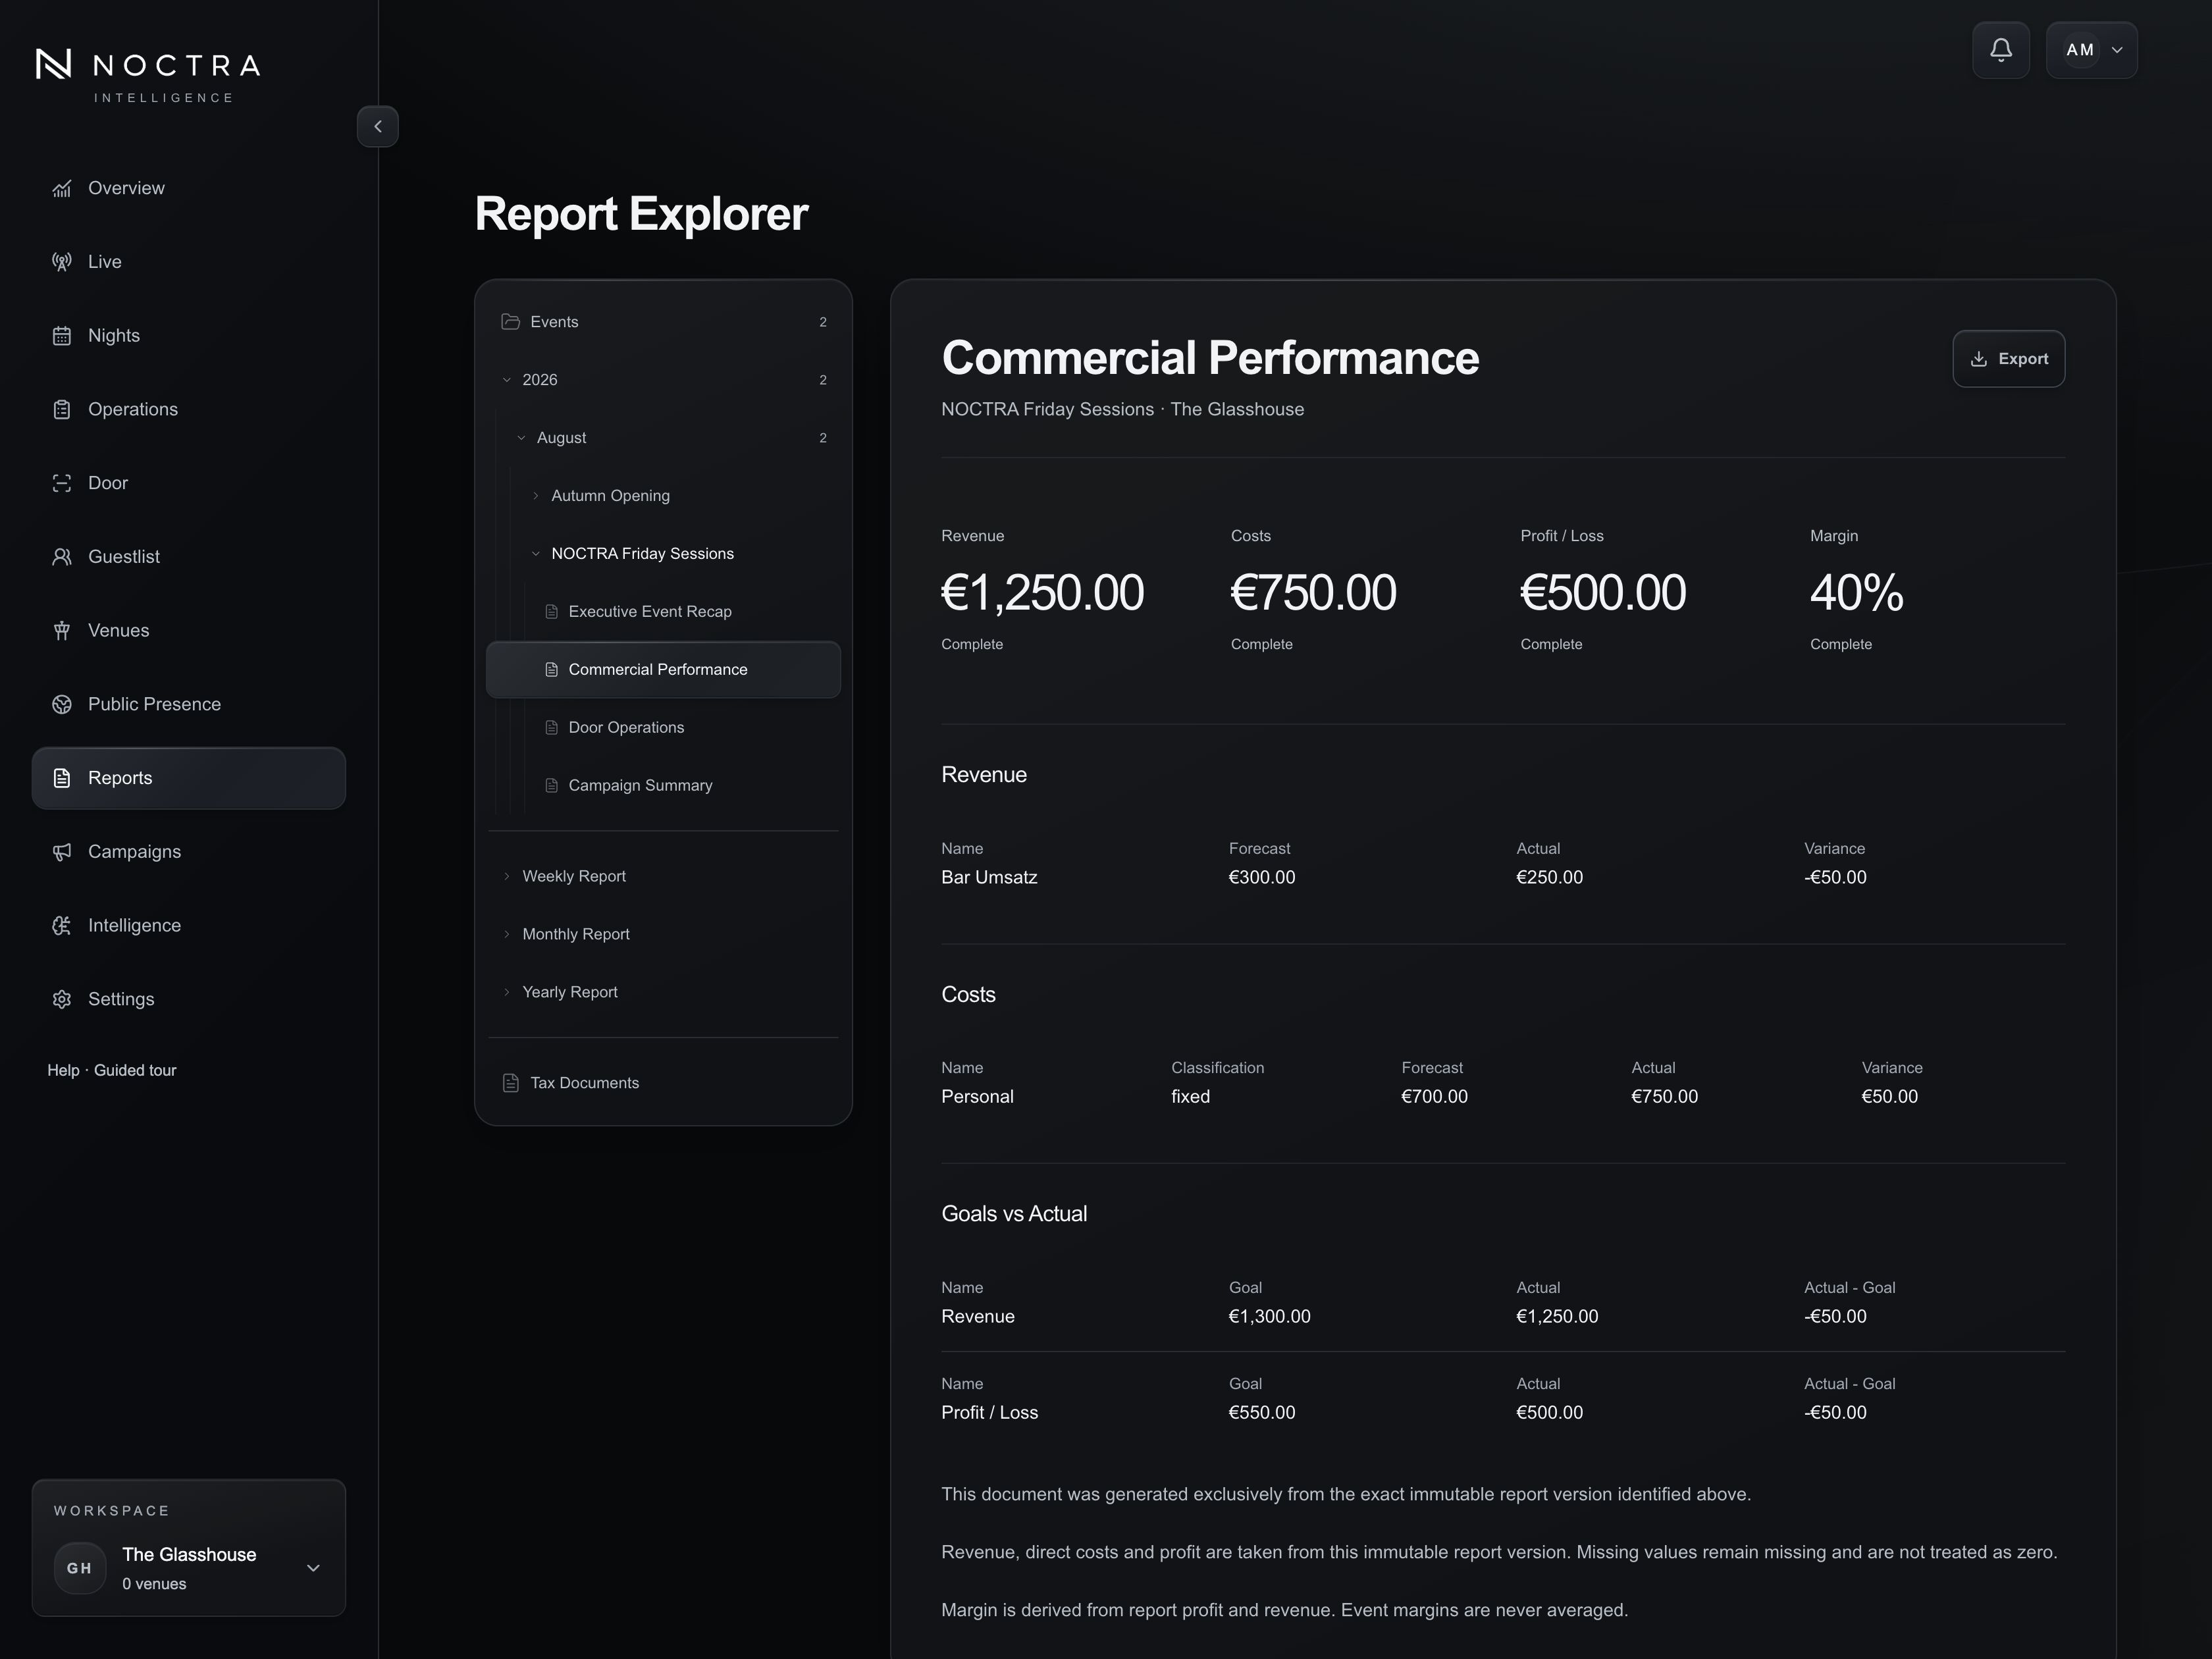Select the Commercial Performance tree item
Screen dimensions: 2212x1659
(x=663, y=670)
